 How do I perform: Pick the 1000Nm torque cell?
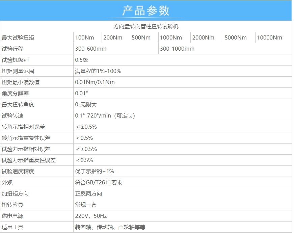(171, 37)
